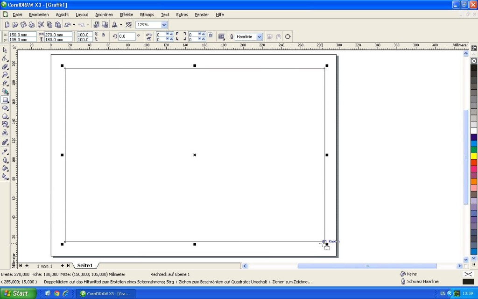This screenshot has width=478, height=299.
Task: Save the current drawing
Action: click(x=23, y=25)
